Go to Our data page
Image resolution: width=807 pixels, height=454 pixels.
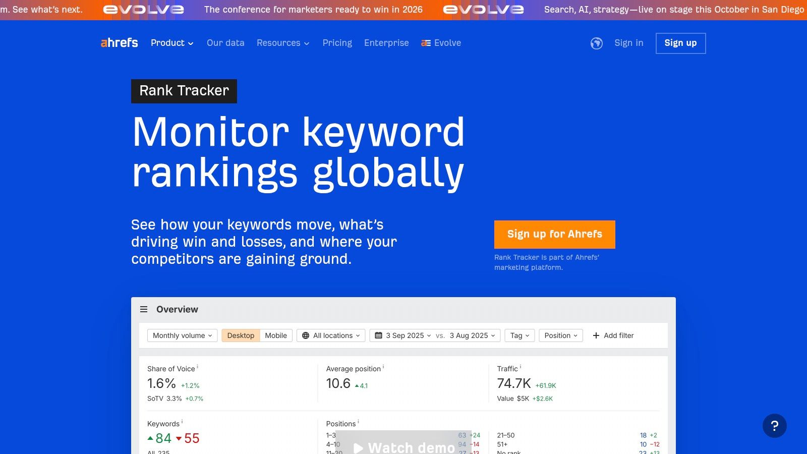(225, 43)
